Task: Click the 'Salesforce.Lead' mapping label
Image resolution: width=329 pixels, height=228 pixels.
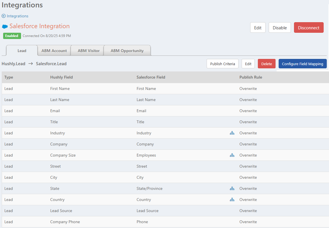Action: coord(51,64)
